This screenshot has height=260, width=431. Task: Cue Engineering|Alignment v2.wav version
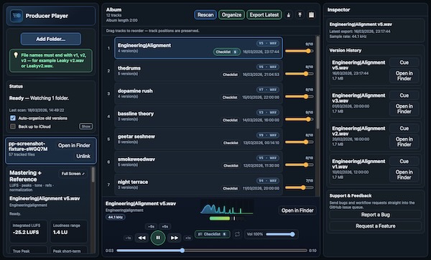coord(404,129)
